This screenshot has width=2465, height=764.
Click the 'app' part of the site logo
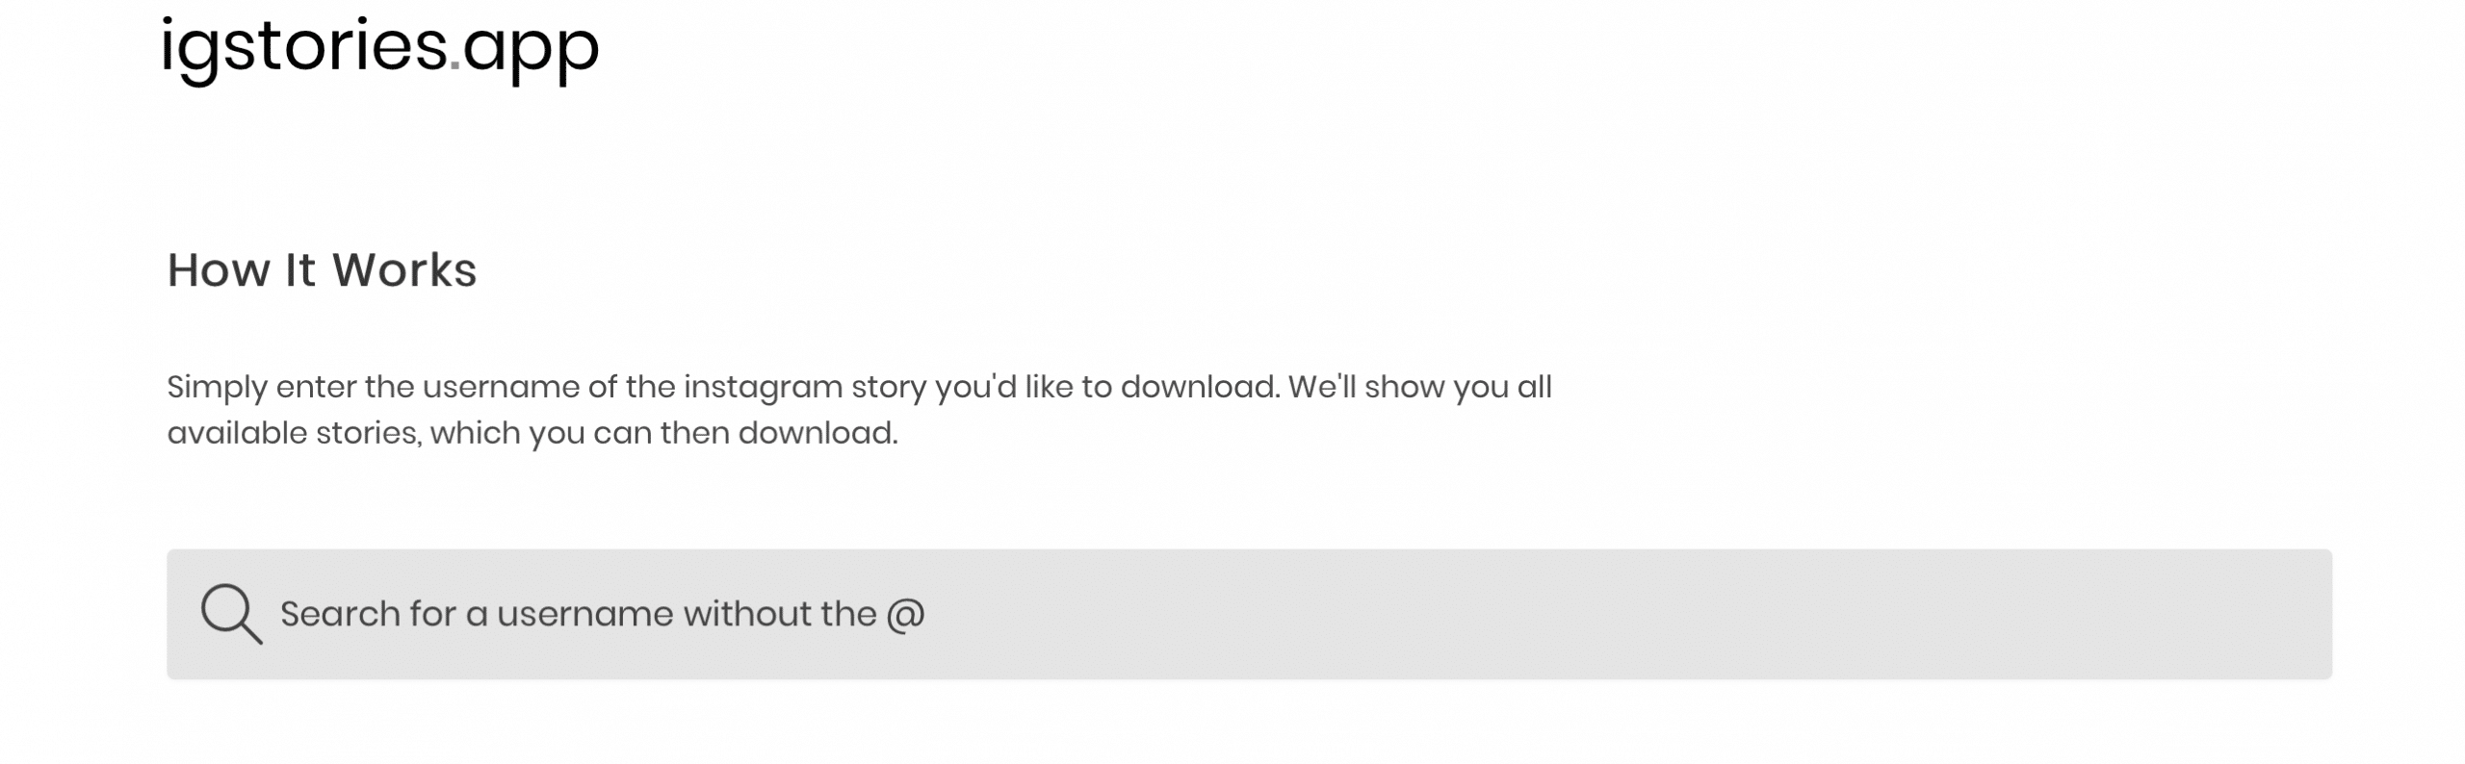[x=531, y=52]
